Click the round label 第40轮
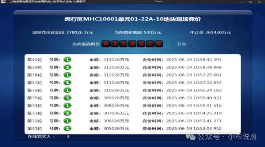Viewport: 265px width, 147px height. pos(34,60)
